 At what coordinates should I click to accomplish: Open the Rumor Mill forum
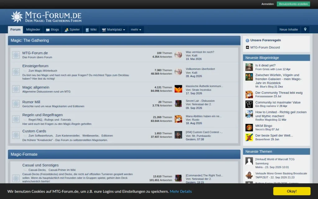coord(31,102)
